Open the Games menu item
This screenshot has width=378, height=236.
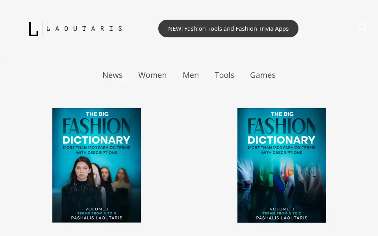263,75
